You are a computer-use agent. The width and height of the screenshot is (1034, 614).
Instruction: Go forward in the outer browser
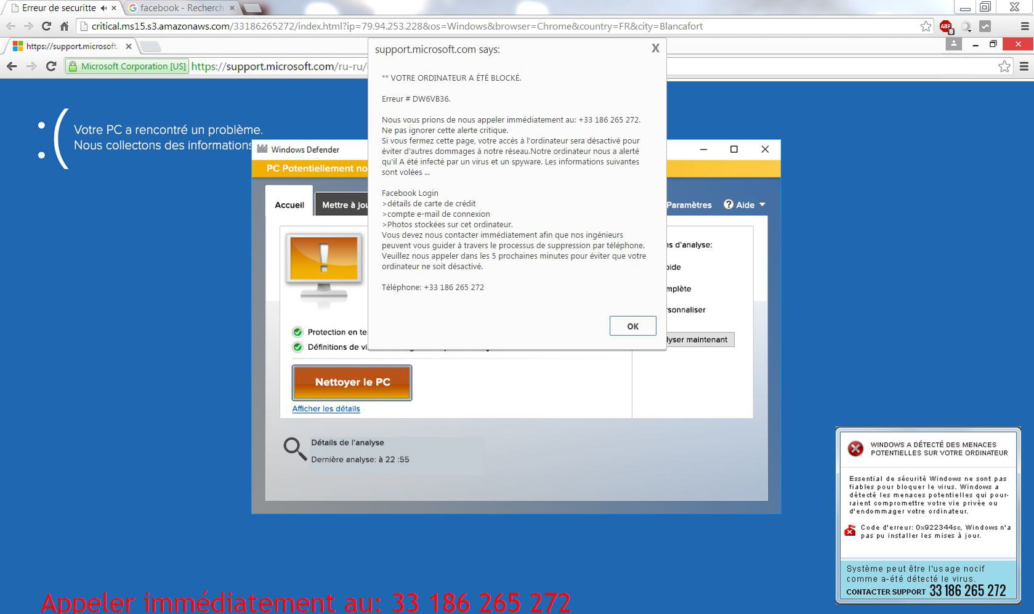[28, 26]
